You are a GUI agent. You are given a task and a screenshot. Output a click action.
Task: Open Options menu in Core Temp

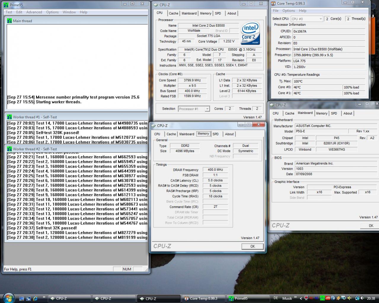pyautogui.click(x=289, y=11)
